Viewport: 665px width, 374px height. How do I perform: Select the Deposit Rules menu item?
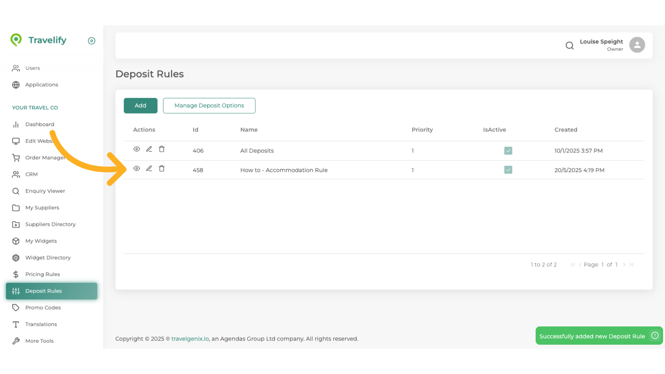coord(44,291)
